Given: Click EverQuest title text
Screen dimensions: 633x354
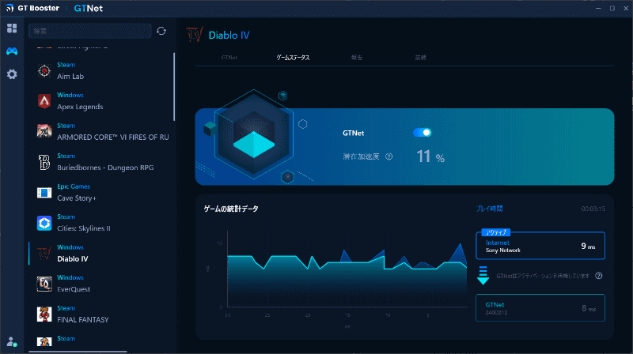Looking at the screenshot, I should [74, 289].
